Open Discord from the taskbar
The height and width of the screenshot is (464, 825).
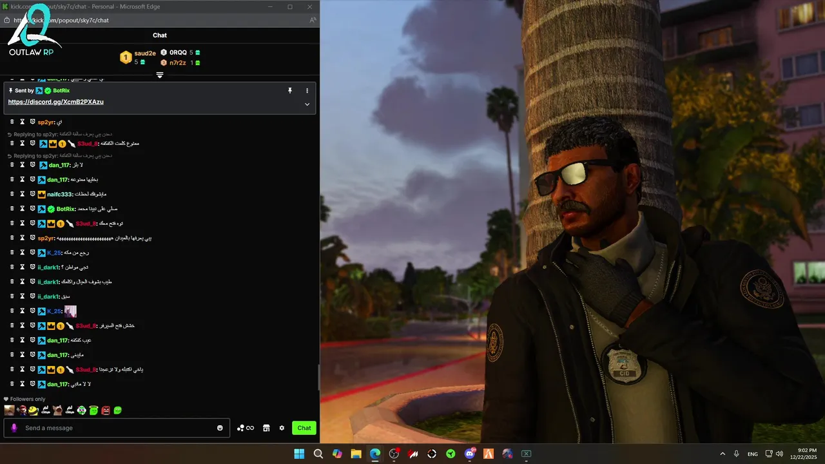click(470, 454)
